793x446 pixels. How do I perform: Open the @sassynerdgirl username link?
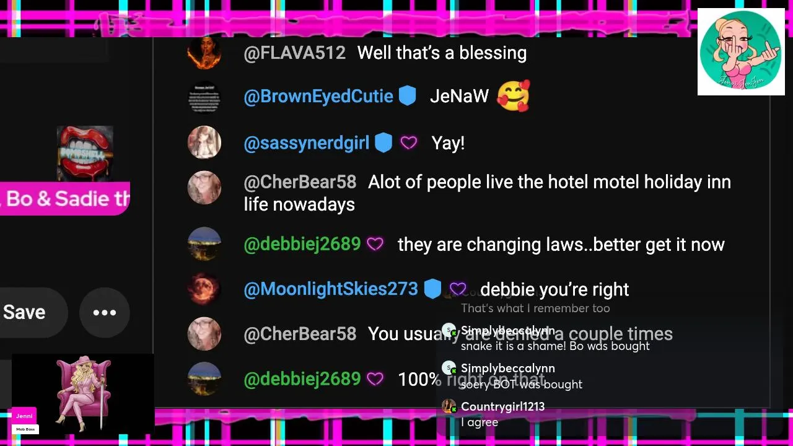(307, 144)
